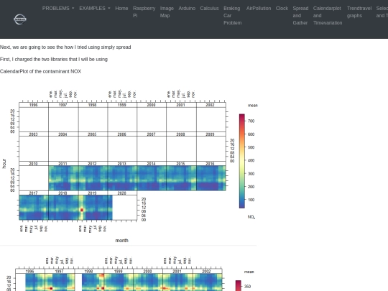The height and width of the screenshot is (291, 388).
Task: Open the Trendtravel graphs page
Action: coord(359,12)
